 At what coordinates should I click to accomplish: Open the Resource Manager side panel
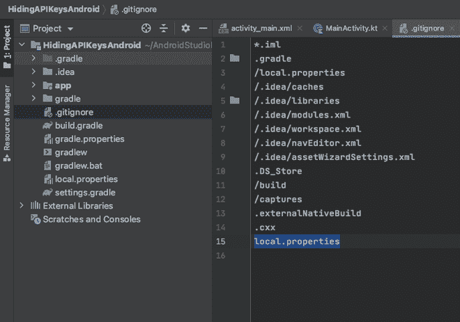[7, 123]
